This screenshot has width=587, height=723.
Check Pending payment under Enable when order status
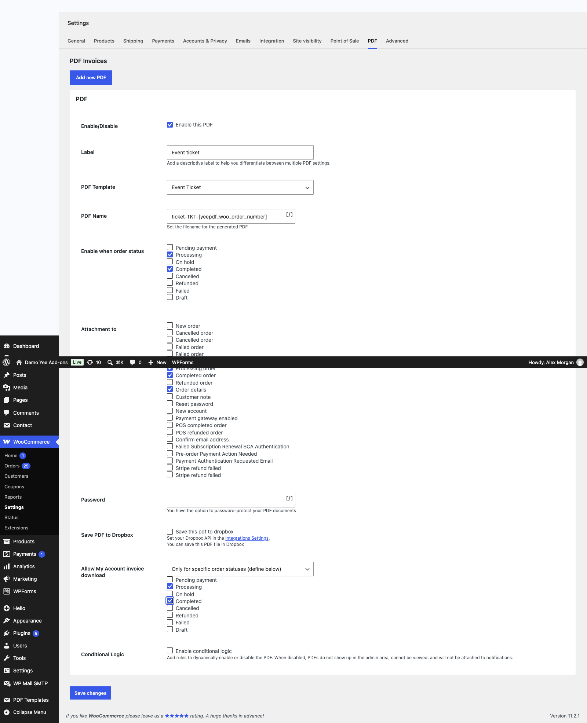click(170, 247)
